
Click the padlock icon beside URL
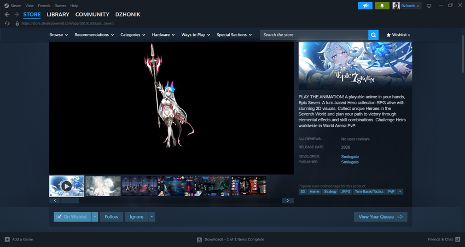coord(17,23)
